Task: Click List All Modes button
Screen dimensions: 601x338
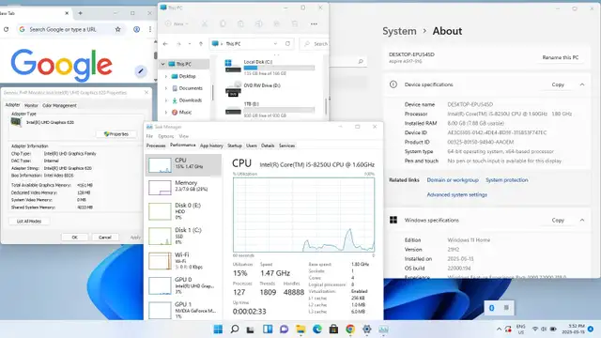Action: [x=29, y=222]
